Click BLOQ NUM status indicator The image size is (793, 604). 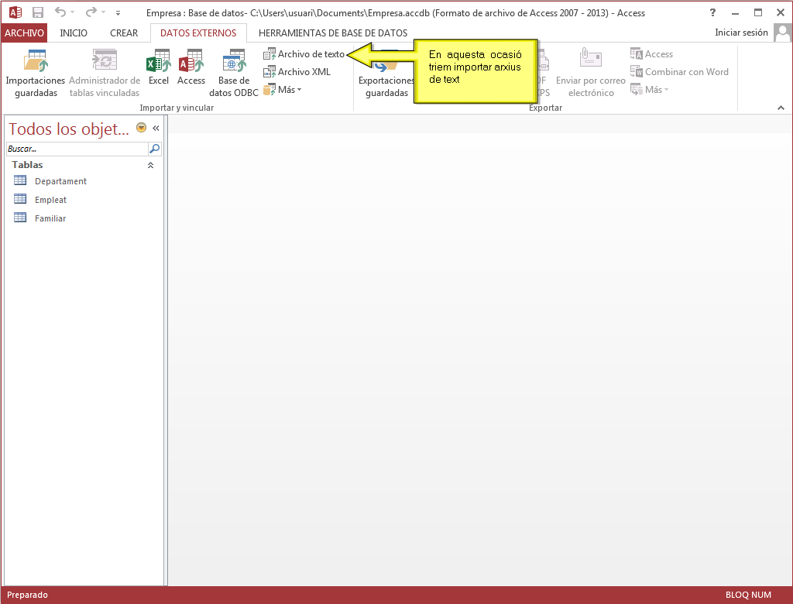click(748, 595)
